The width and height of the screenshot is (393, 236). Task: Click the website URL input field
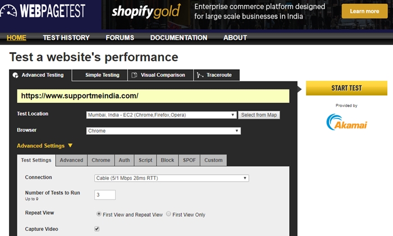click(x=153, y=96)
